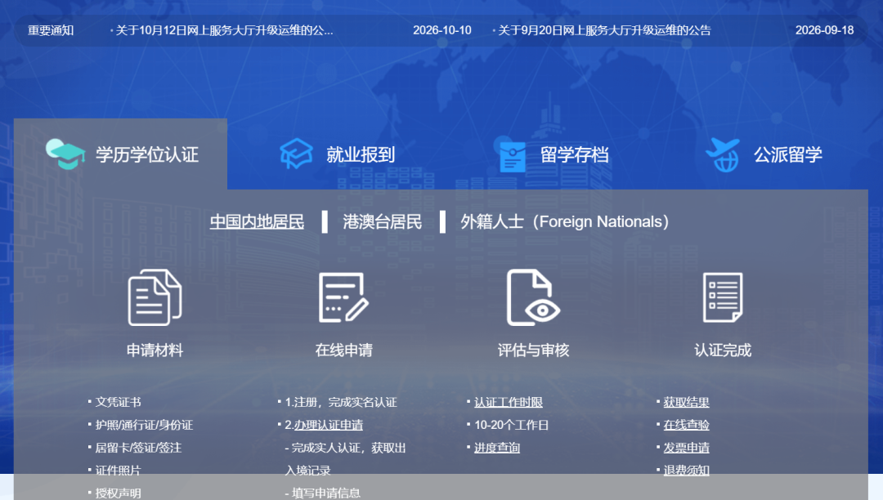Viewport: 883px width, 500px height.
Task: Click the 护照/通行证/身份证 list item
Action: [x=144, y=425]
